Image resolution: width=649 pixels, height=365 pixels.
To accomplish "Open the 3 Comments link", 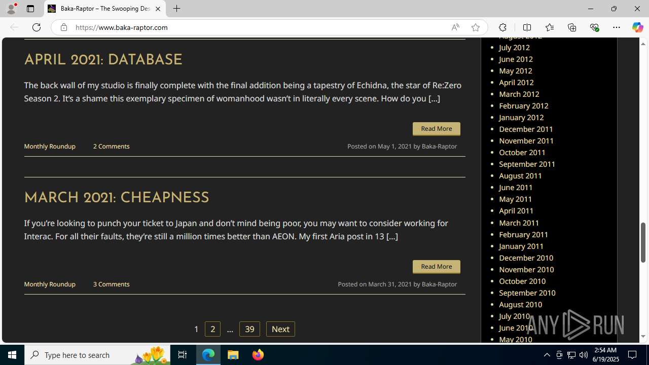I will tap(111, 284).
